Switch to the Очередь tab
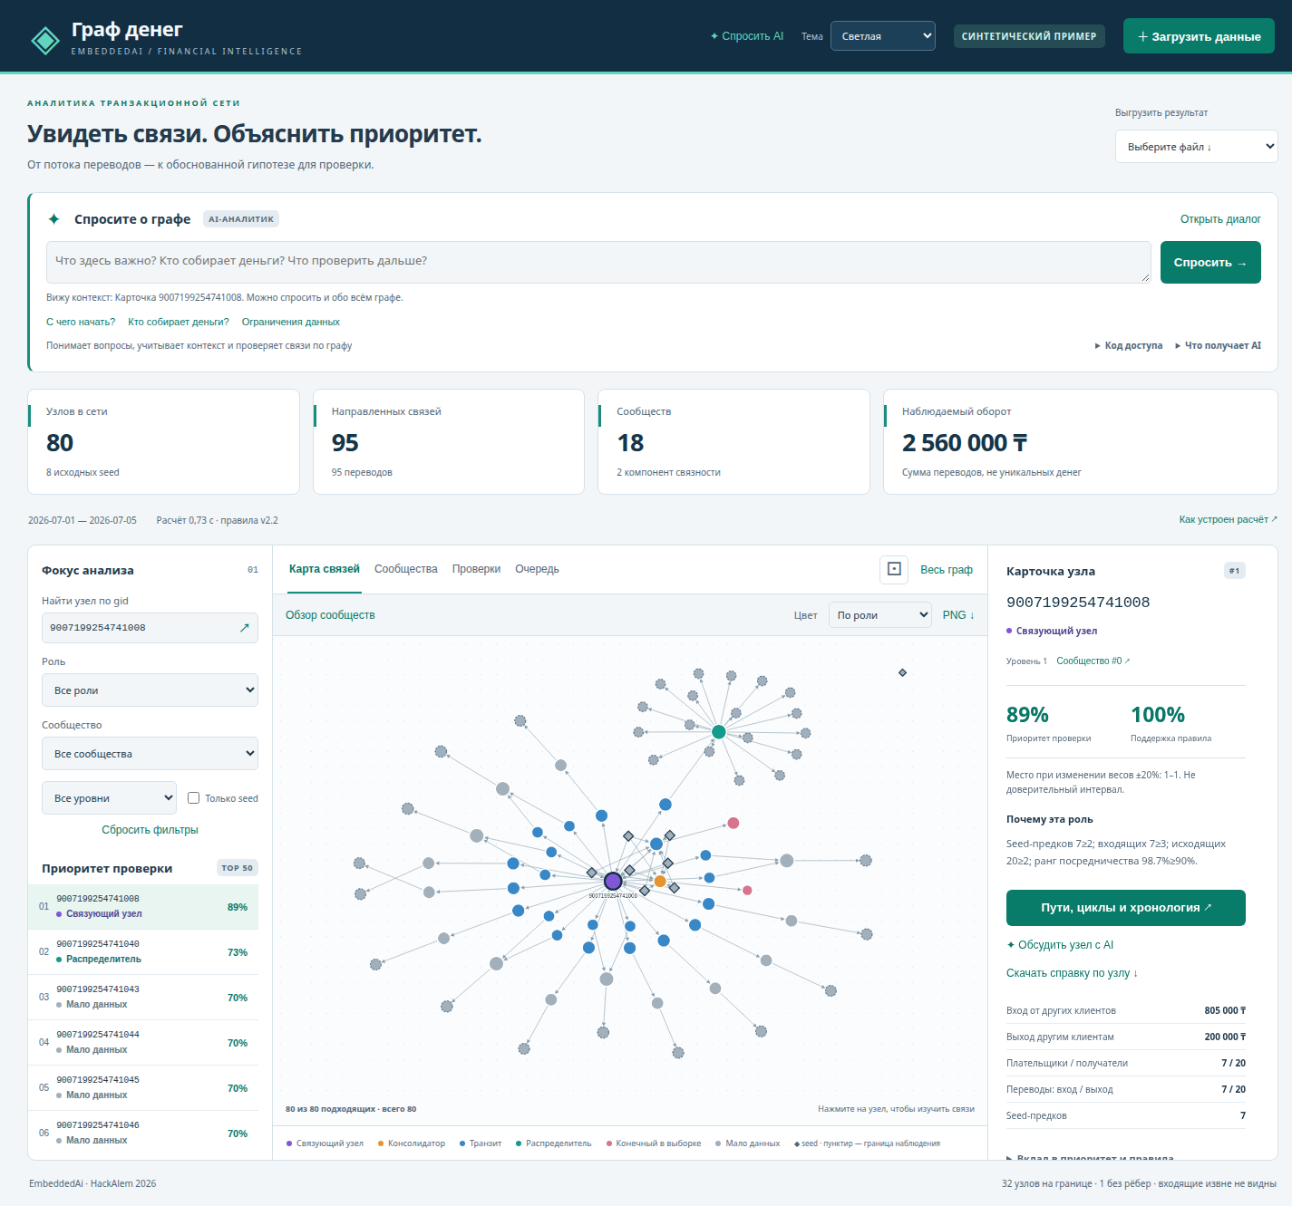The width and height of the screenshot is (1292, 1206). pos(537,569)
